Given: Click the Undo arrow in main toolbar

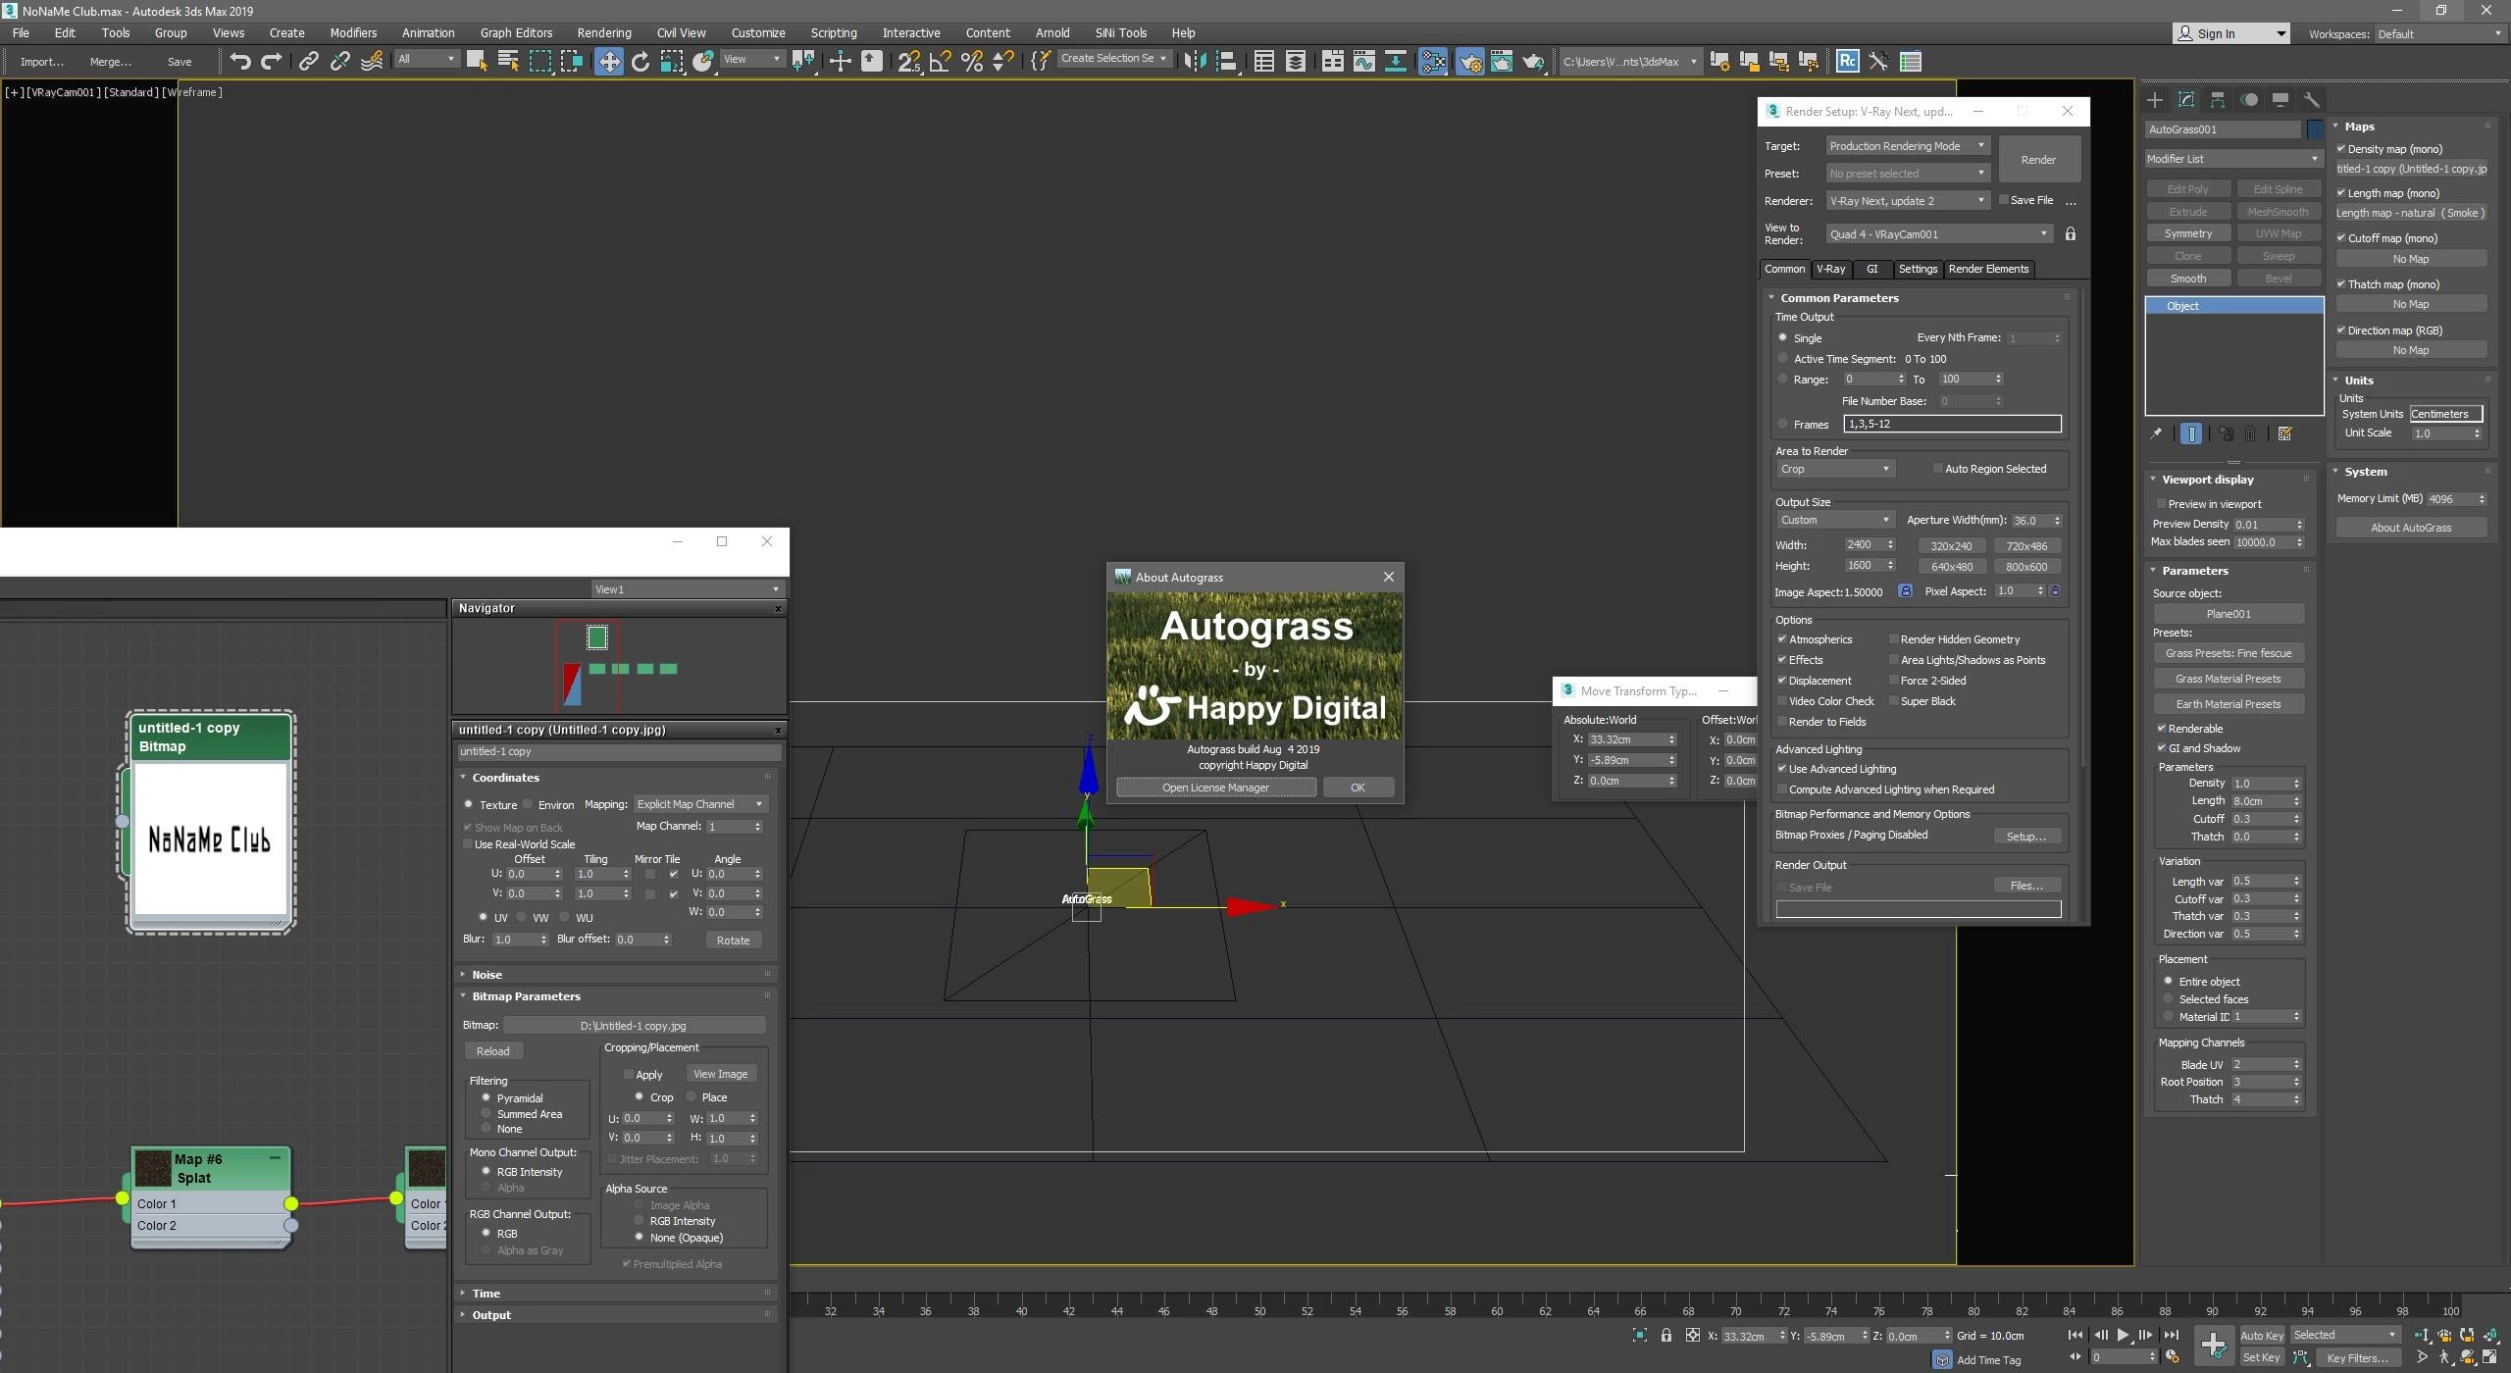Looking at the screenshot, I should click(x=240, y=61).
